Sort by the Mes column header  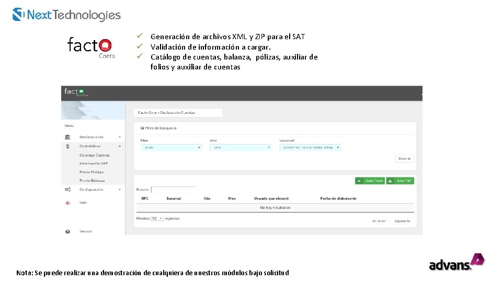(x=232, y=198)
